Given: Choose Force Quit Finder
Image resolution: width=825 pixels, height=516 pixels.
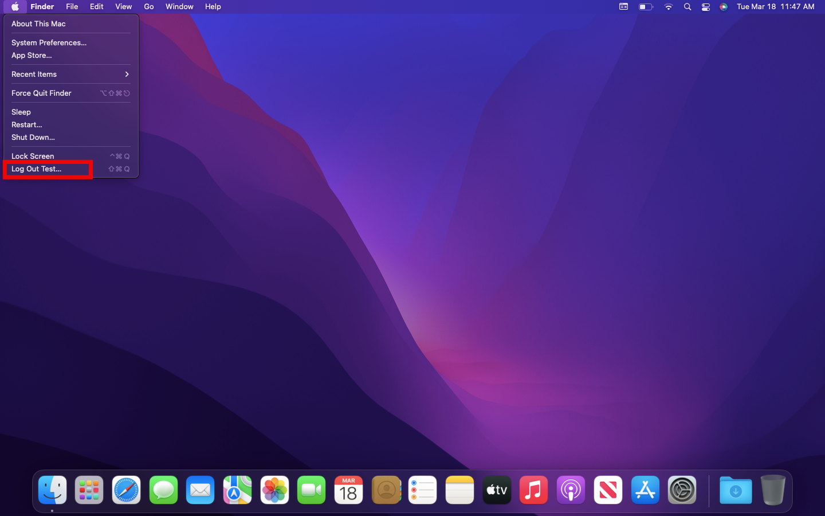Looking at the screenshot, I should (71, 93).
